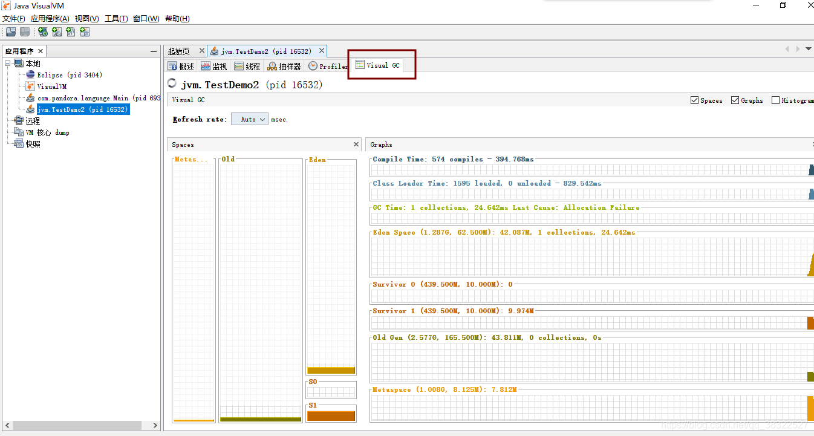Switch to the Profiler tab

coord(328,67)
